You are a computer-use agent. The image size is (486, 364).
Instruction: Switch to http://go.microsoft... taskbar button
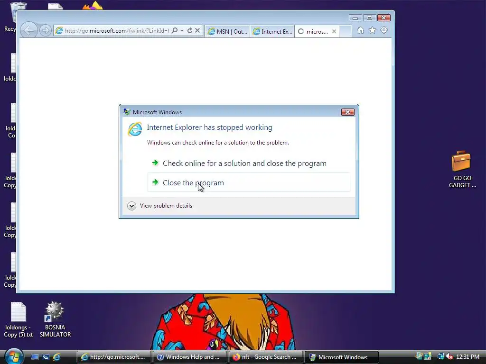click(113, 357)
